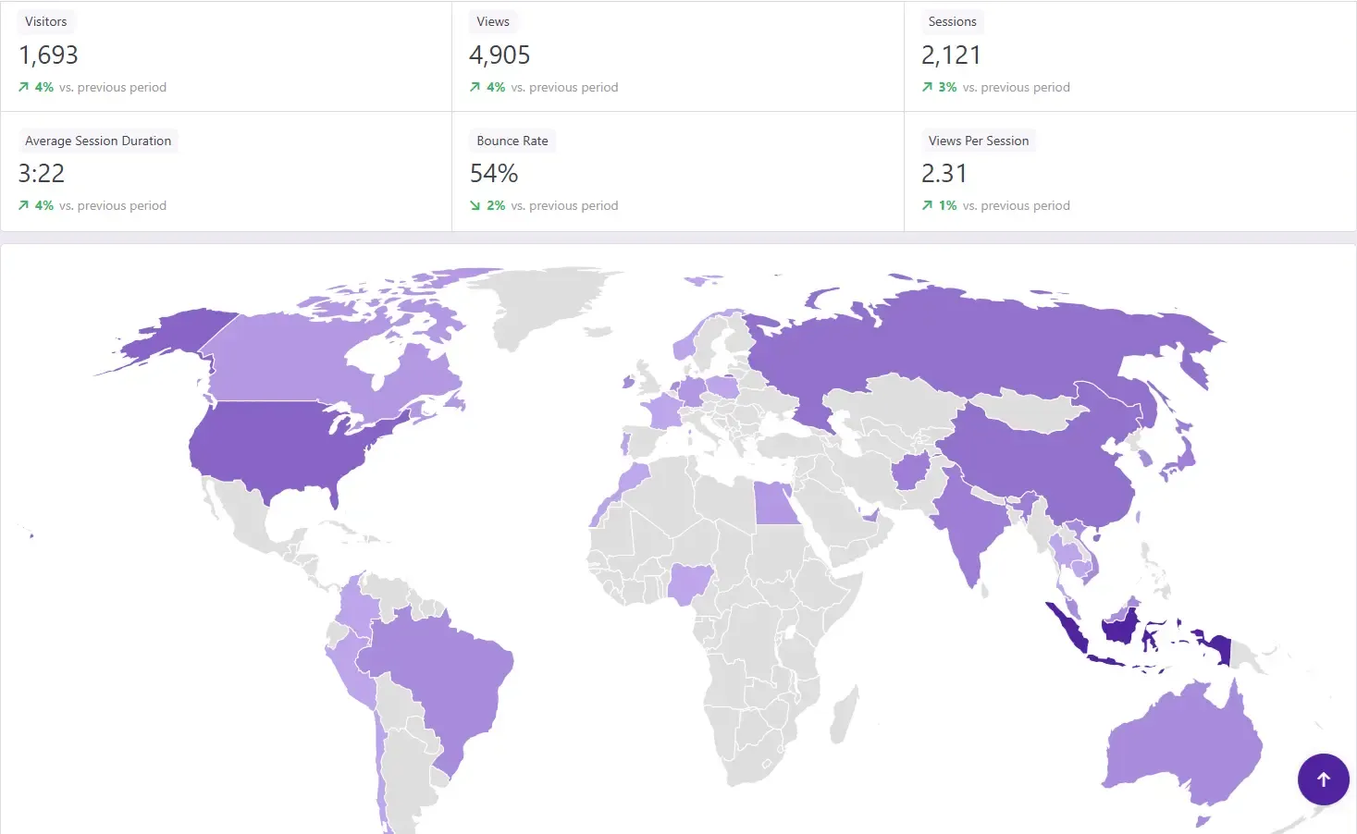
Task: Open the Views metric card label
Action: (x=493, y=21)
